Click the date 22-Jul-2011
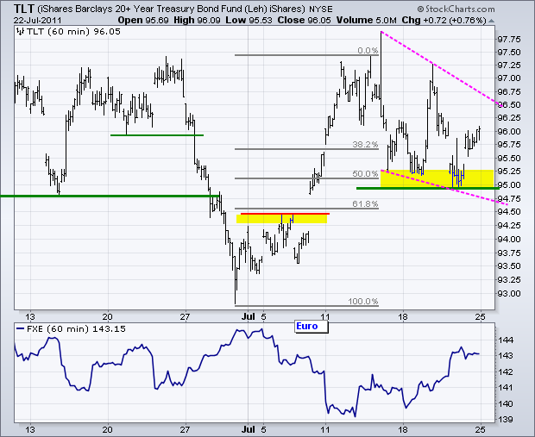Viewport: 535px width, 437px height. (x=38, y=21)
